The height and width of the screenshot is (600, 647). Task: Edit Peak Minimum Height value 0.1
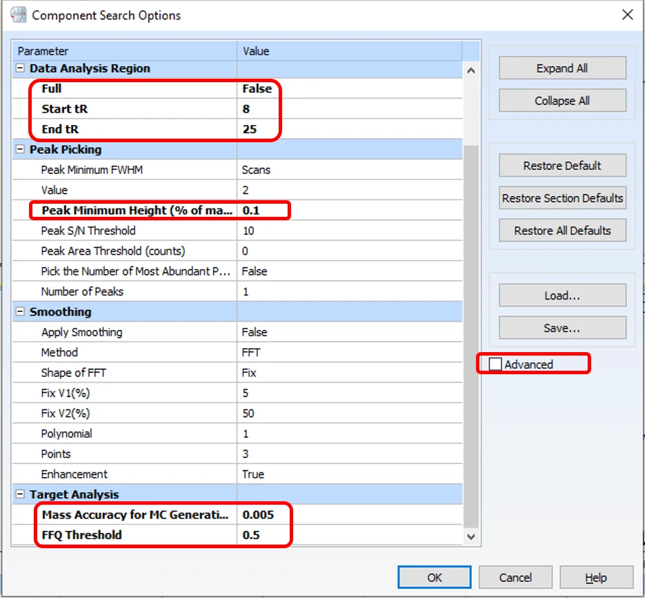tap(350, 211)
